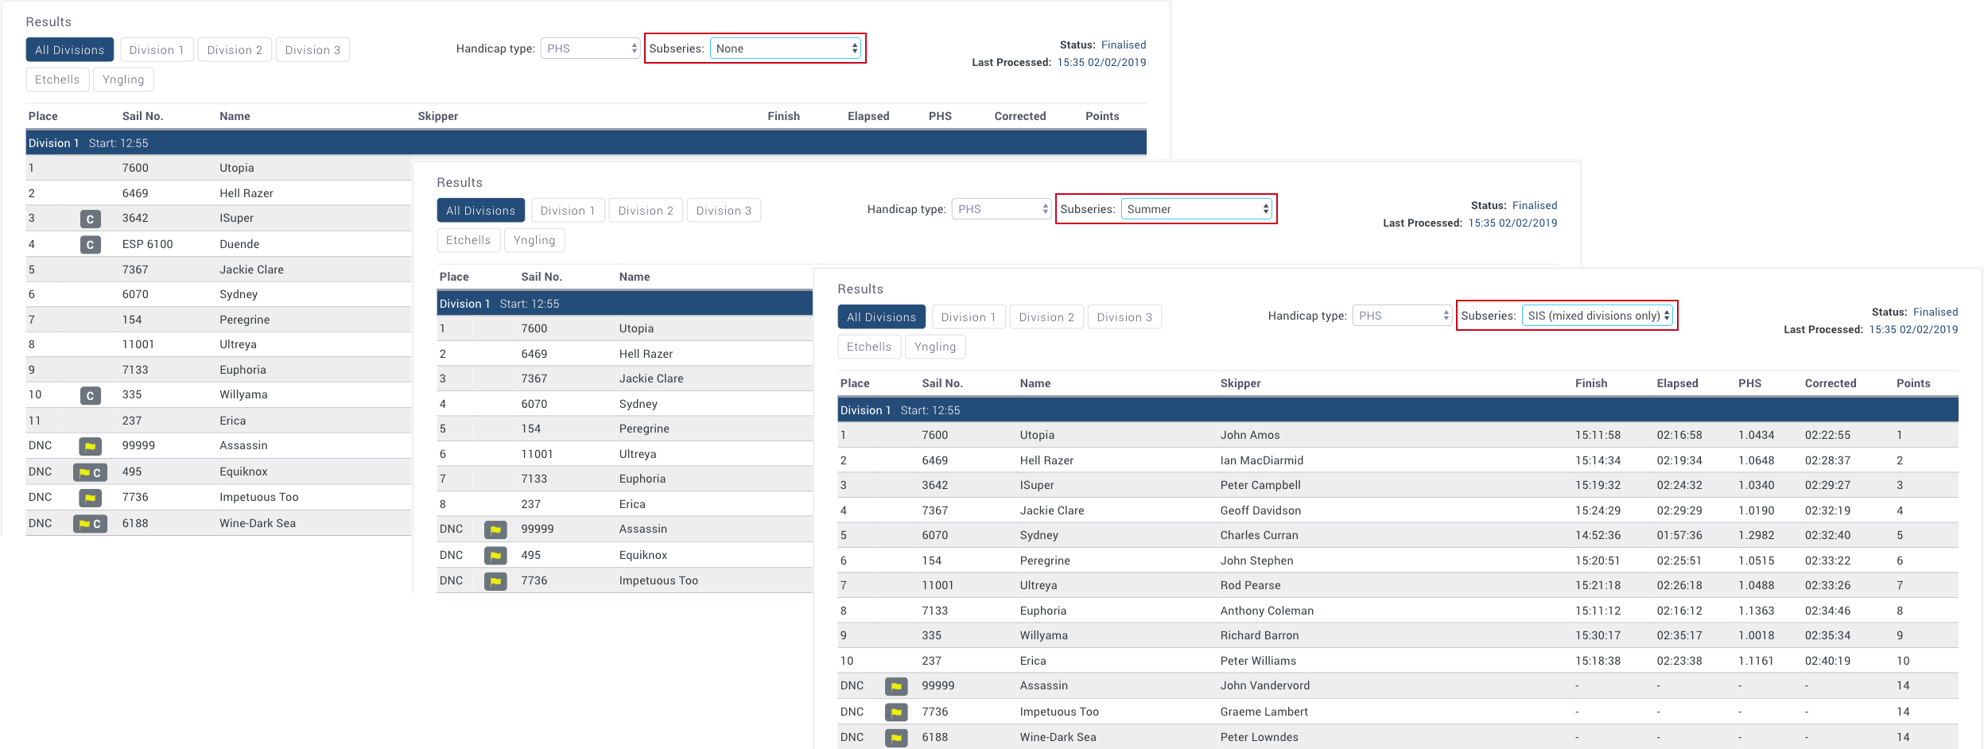
Task: Select Etchells tab in back panel
Action: 57,80
